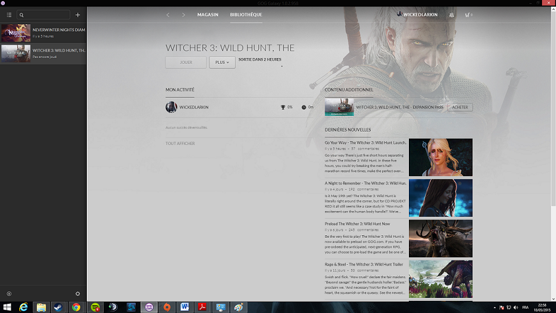The width and height of the screenshot is (556, 313).
Task: Click the playtime clock icon
Action: coord(304,107)
